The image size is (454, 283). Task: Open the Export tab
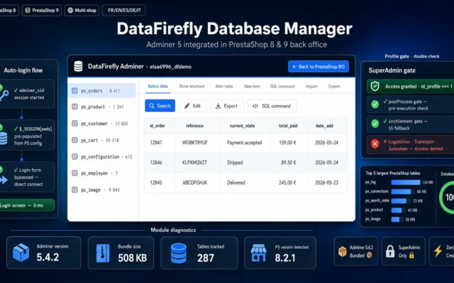click(x=334, y=86)
